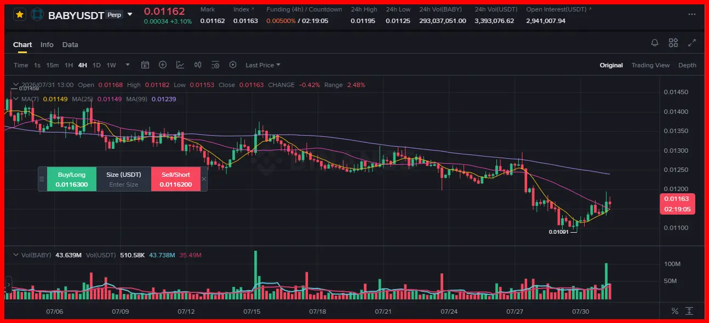709x323 pixels.
Task: Click the Funding (4h) / Countdown label
Action: (304, 9)
